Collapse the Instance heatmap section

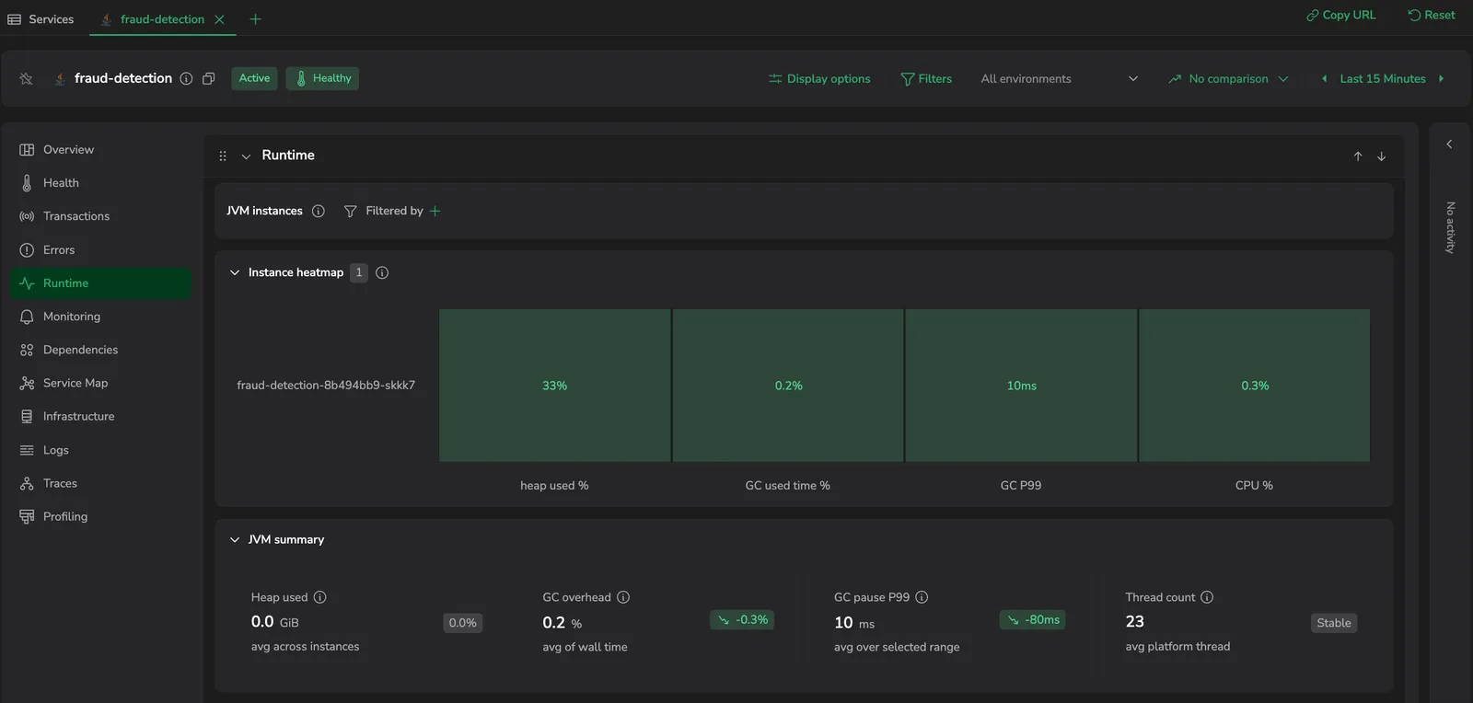tap(235, 272)
